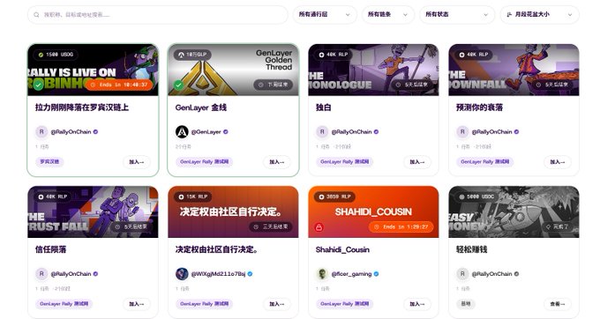
Task: Open the 所有通行层 dropdown filter
Action: (325, 14)
